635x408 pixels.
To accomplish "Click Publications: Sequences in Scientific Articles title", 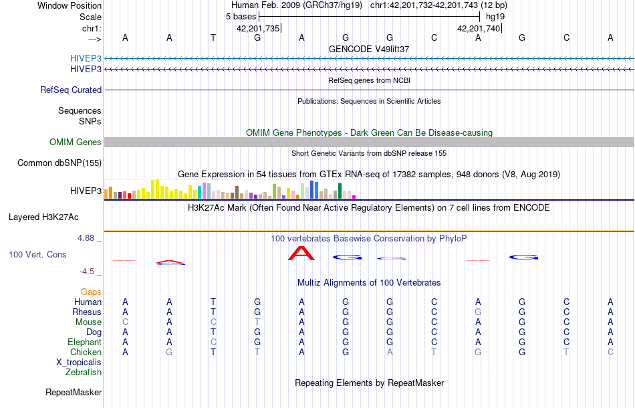I will pos(369,101).
